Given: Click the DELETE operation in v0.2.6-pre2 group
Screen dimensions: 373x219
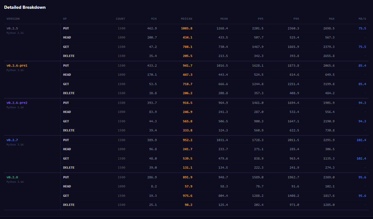Looking at the screenshot, I should point(69,130).
